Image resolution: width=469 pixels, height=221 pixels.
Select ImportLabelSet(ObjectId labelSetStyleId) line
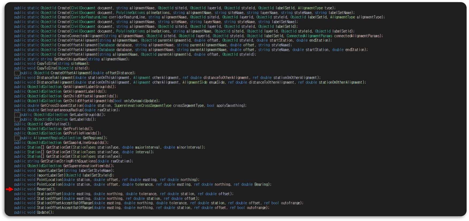(64, 175)
